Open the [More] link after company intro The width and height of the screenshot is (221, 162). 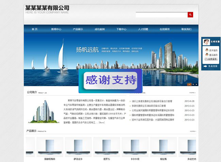tap(102, 123)
